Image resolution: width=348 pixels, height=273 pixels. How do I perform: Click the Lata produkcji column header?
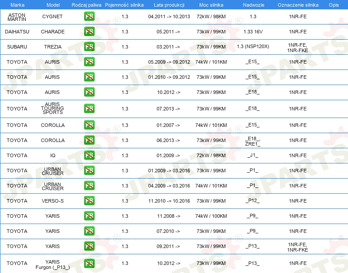tap(169, 5)
